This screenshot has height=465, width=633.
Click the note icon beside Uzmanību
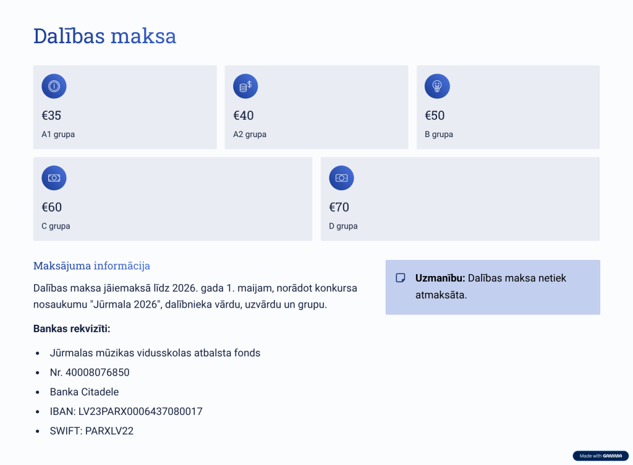tap(401, 278)
